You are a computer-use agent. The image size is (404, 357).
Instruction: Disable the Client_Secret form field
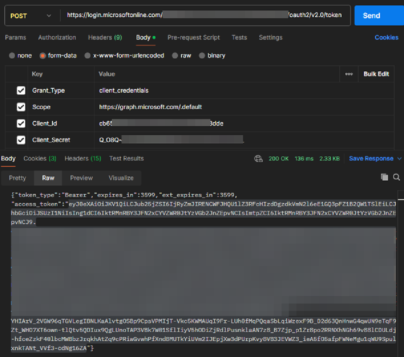(21, 140)
